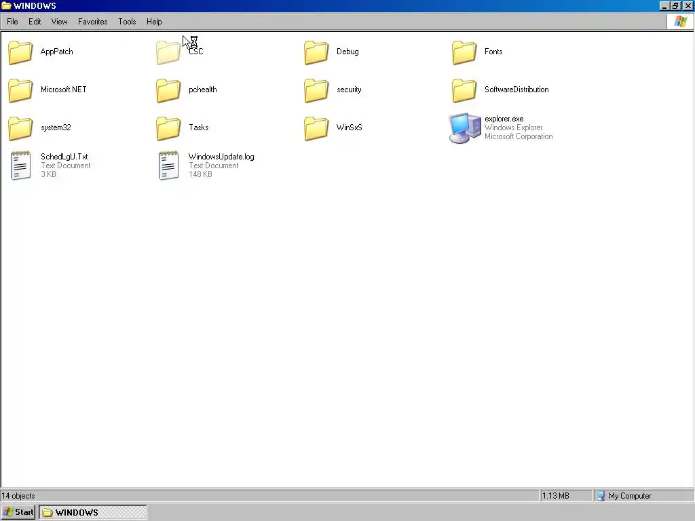Click the My Computer status bar label

click(630, 496)
